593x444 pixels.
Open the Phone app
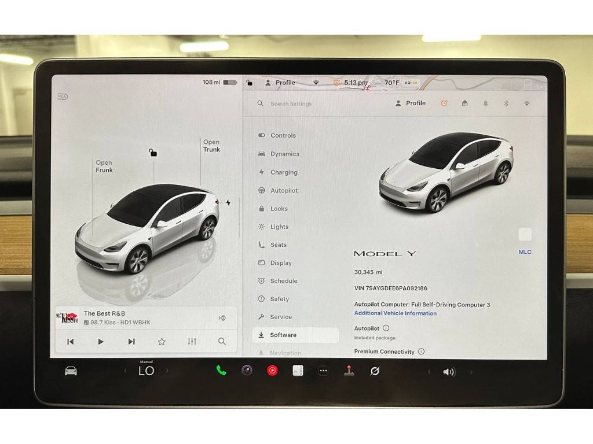(x=221, y=371)
